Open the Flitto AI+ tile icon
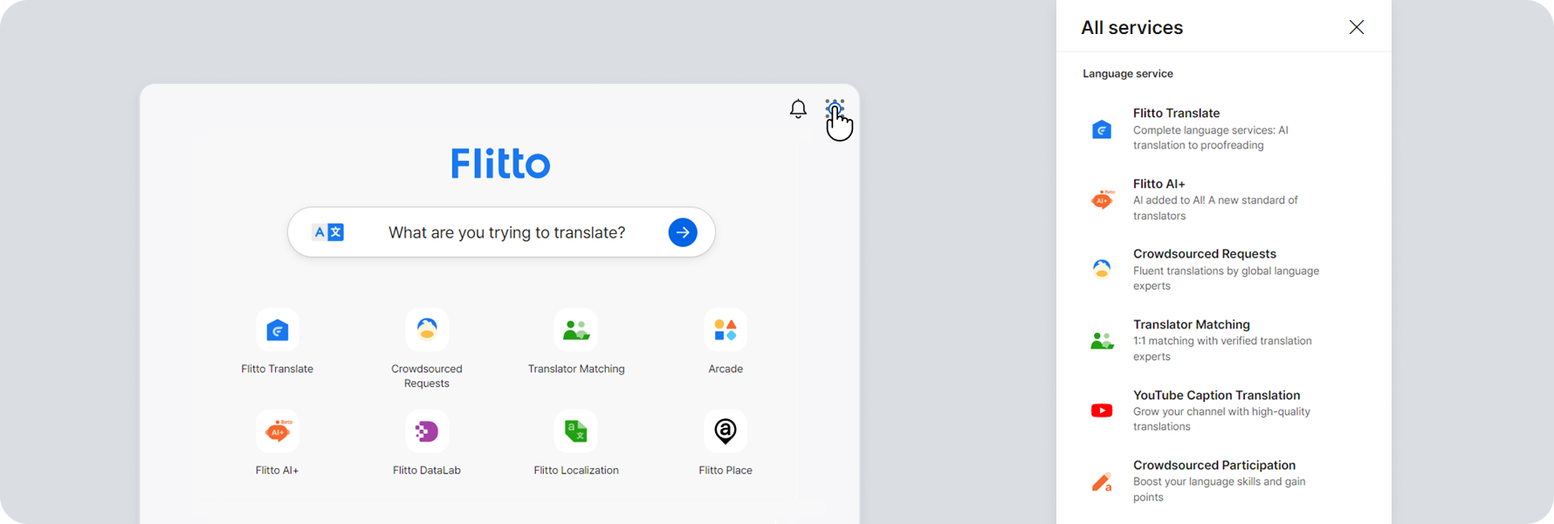This screenshot has height=524, width=1554. pos(278,431)
